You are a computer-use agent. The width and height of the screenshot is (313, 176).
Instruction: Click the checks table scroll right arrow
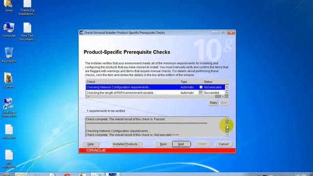coord(223,96)
